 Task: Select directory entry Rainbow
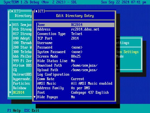pos(19,88)
